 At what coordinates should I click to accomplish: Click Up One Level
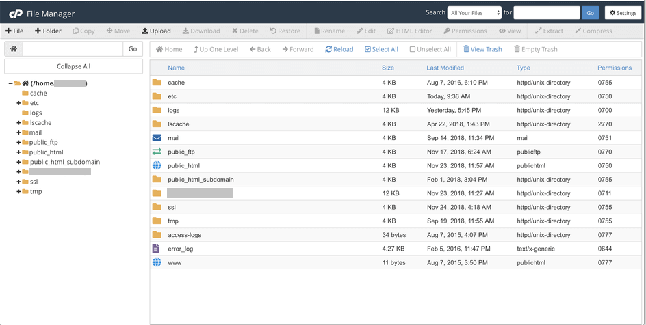point(216,49)
